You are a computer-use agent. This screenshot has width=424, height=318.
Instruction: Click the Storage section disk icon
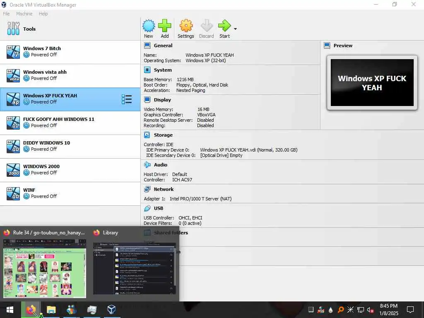coord(147,135)
